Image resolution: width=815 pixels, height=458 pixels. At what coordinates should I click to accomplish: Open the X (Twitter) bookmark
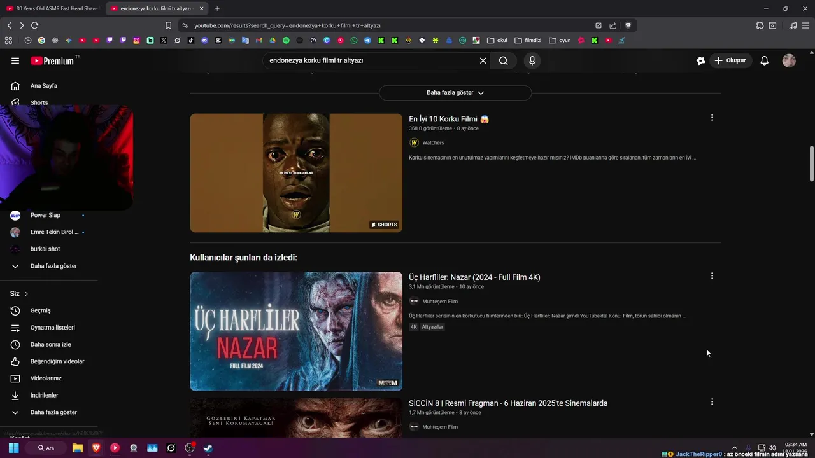(x=164, y=40)
